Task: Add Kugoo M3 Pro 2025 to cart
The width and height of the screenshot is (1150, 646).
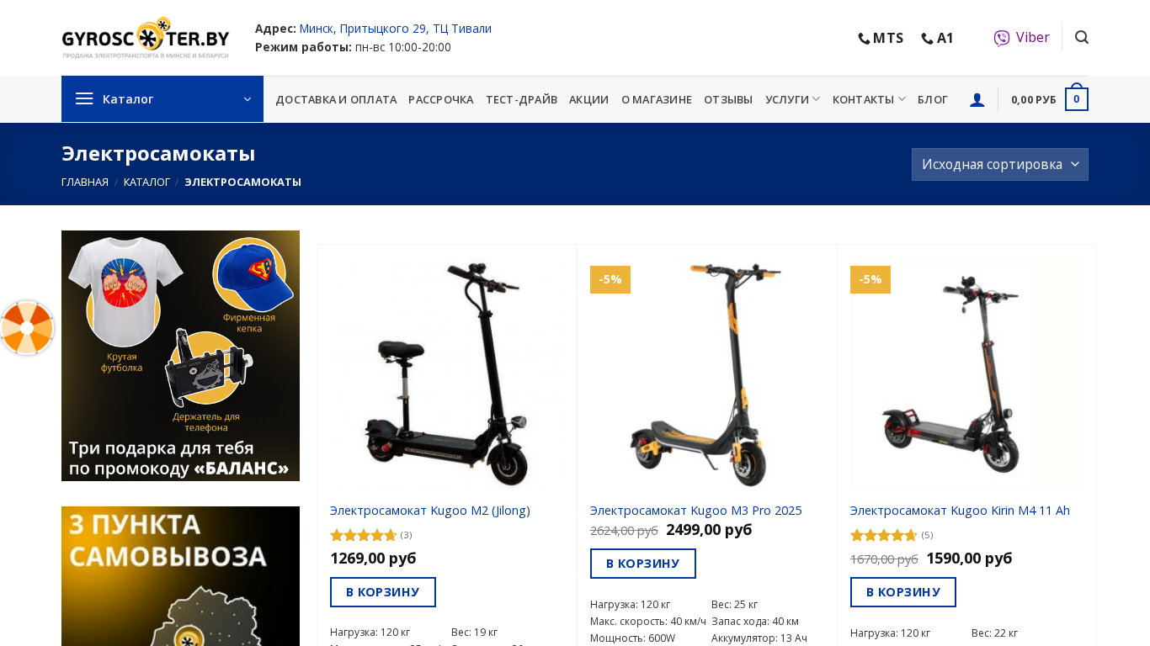Action: click(642, 564)
